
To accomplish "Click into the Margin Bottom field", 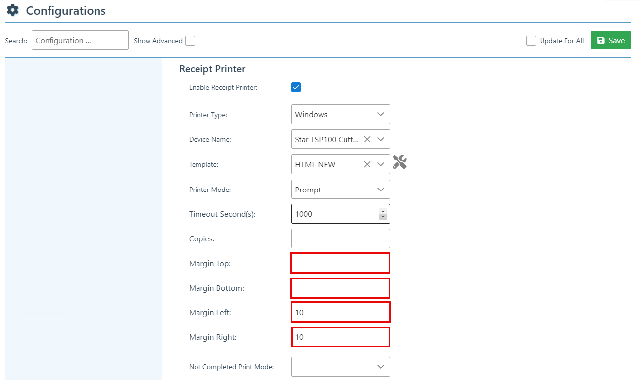I will 340,288.
